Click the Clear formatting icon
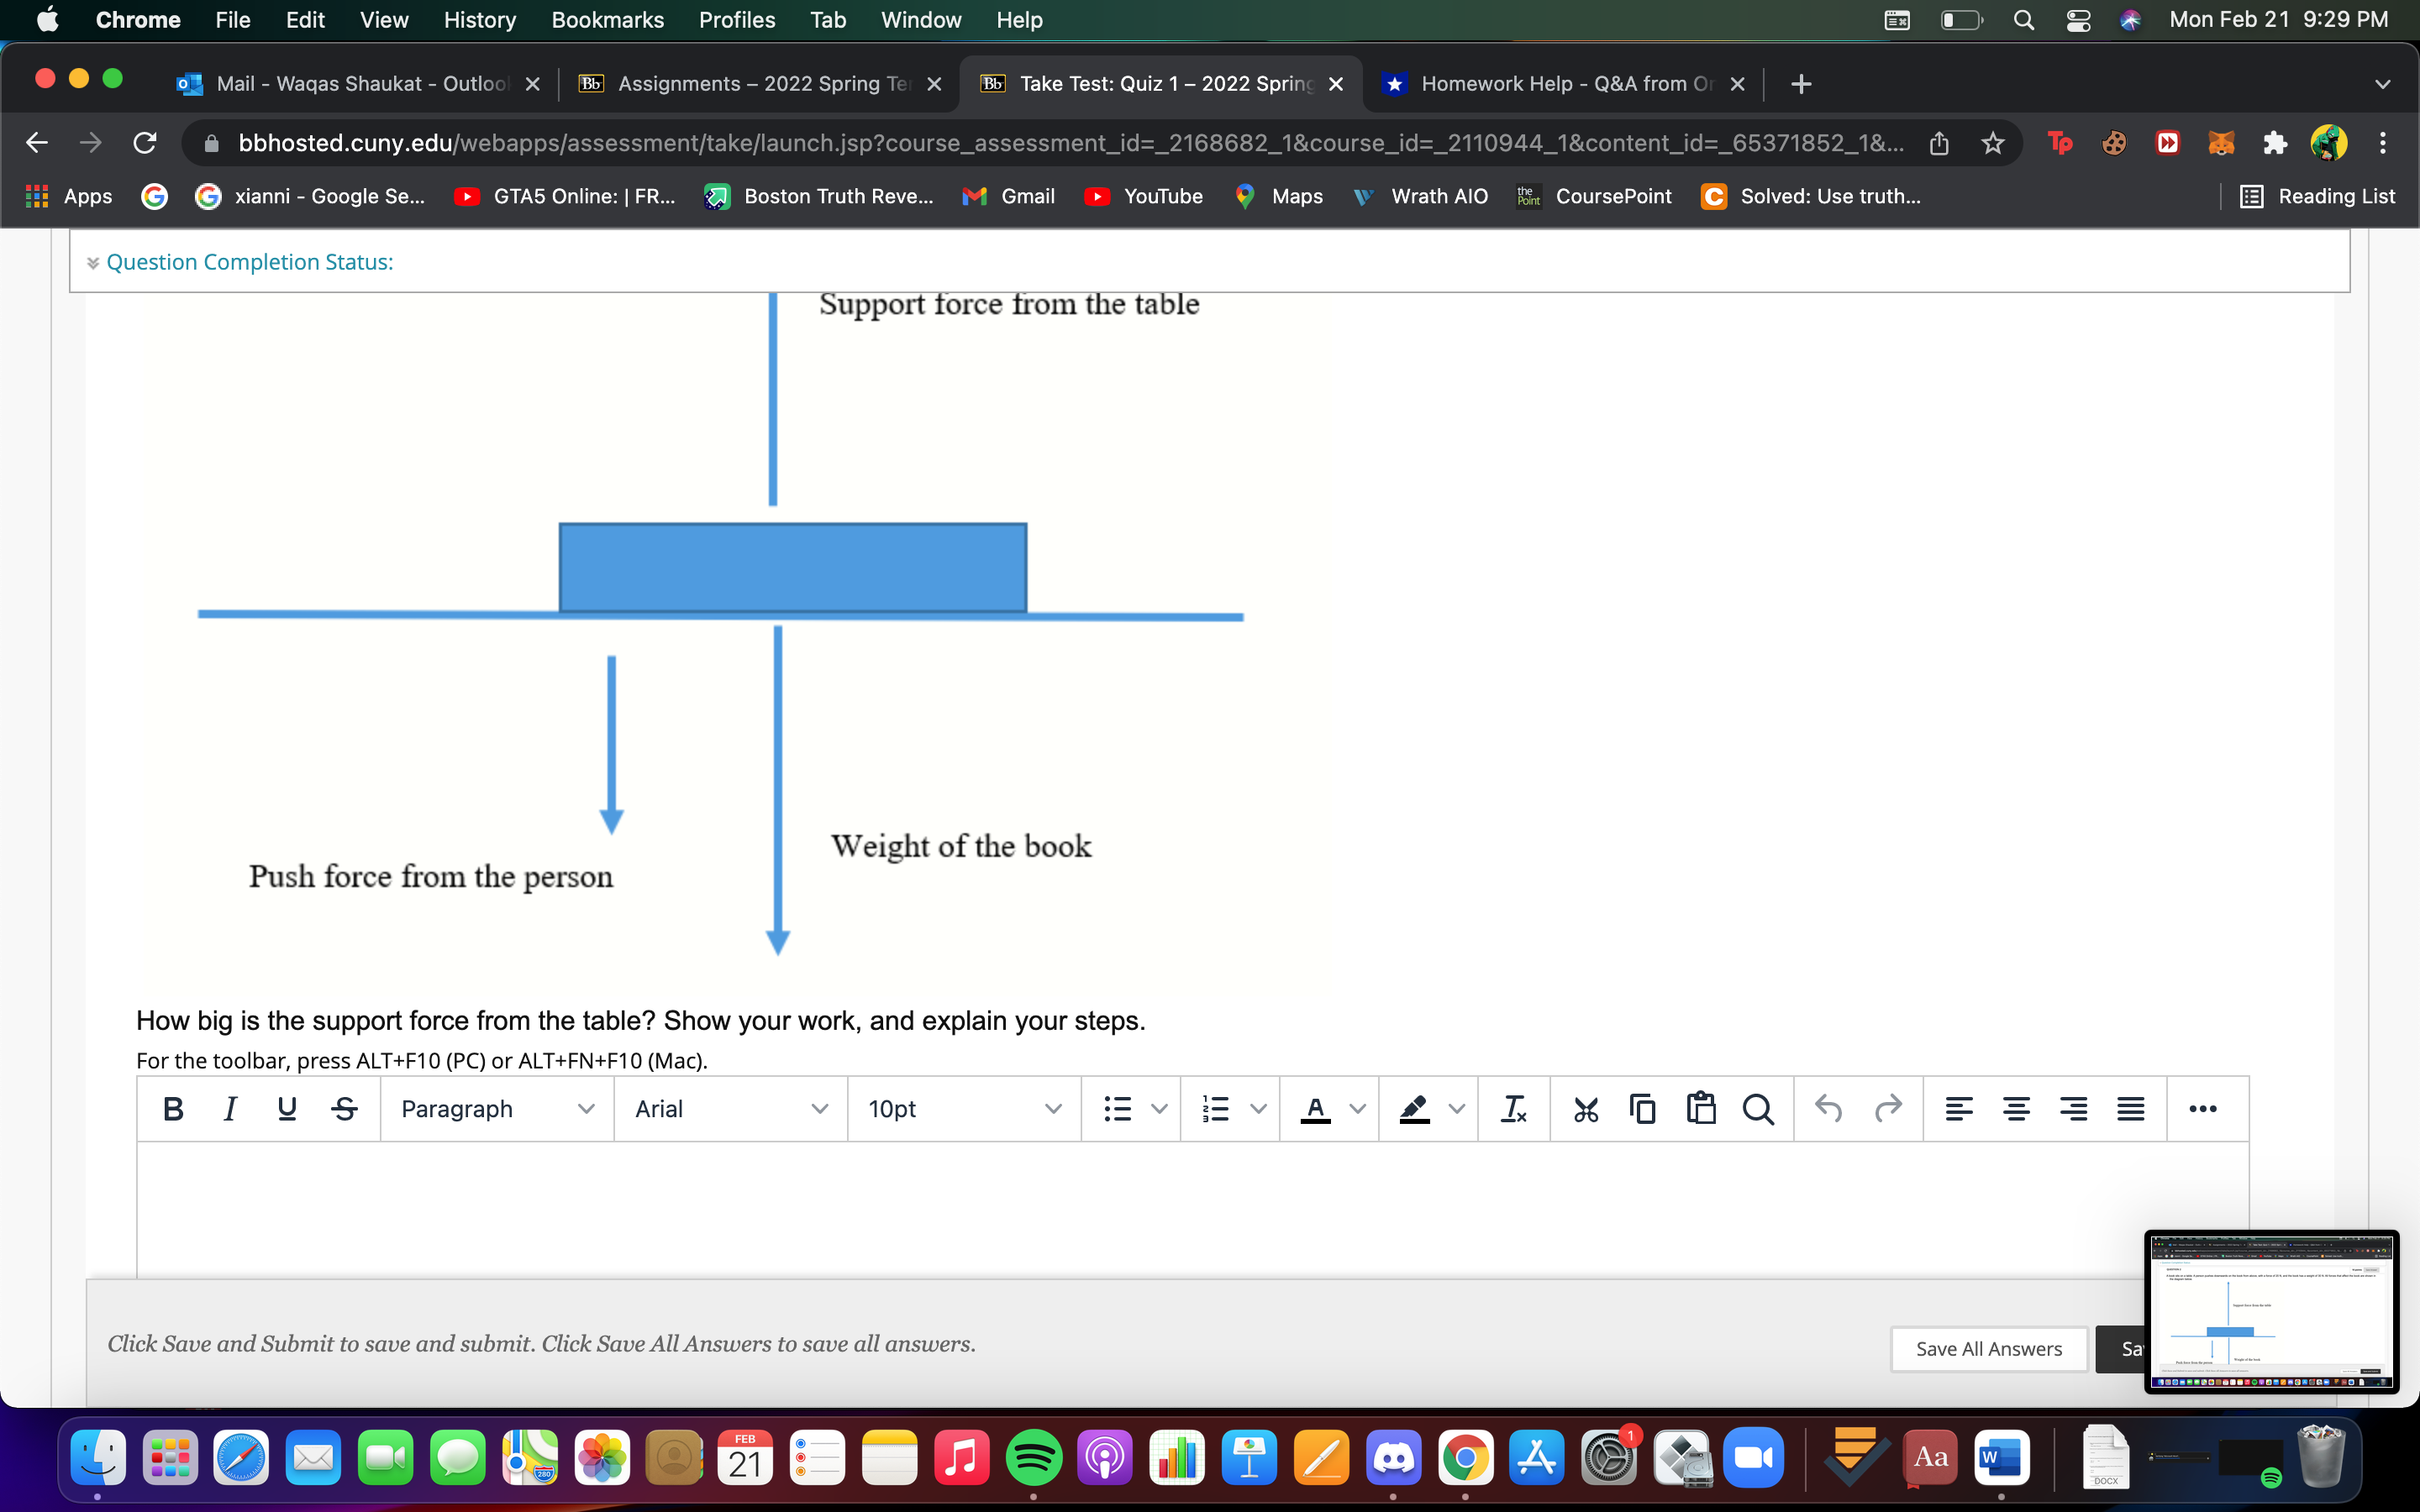Screen dimensions: 2420x1512 [x=1513, y=1108]
